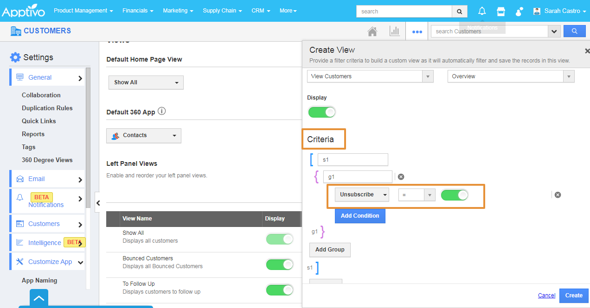Toggle the Unsubscribe condition value switch
Image resolution: width=590 pixels, height=308 pixels.
pos(454,195)
